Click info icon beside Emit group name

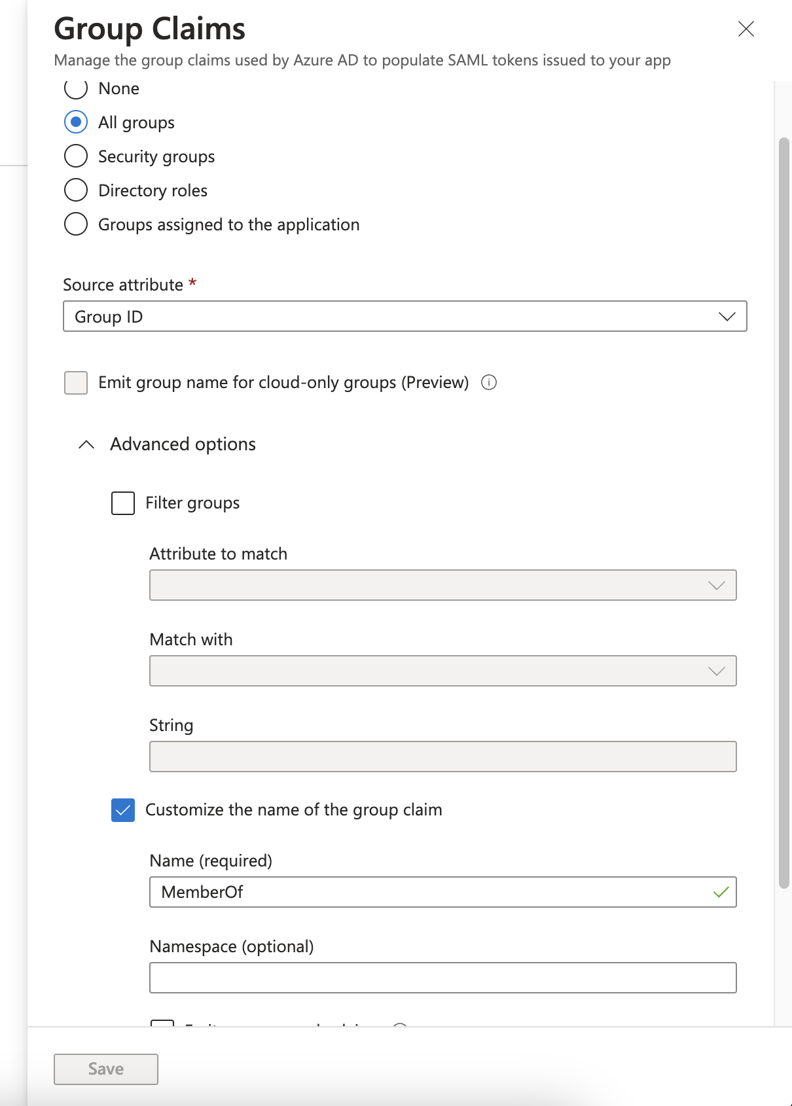pyautogui.click(x=489, y=382)
